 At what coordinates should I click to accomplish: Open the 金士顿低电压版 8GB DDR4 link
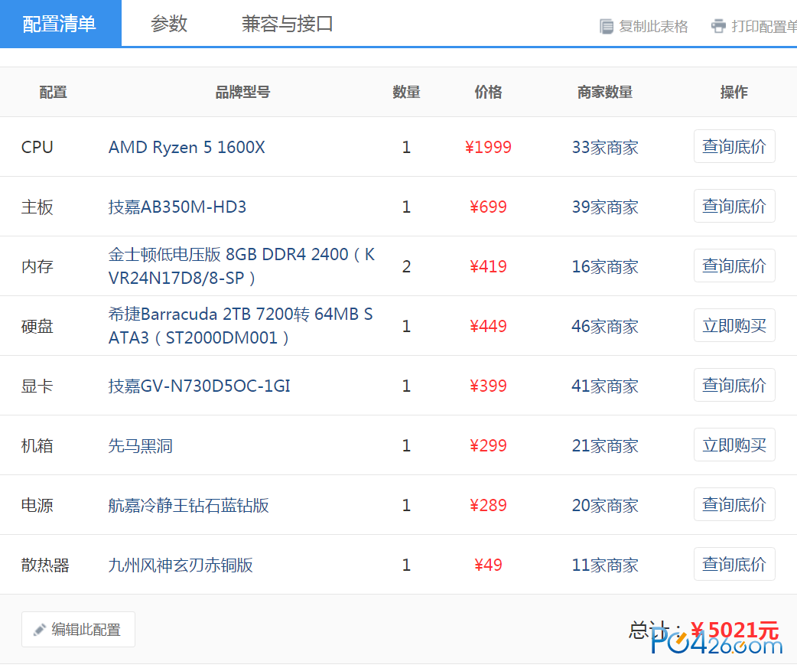coord(242,266)
